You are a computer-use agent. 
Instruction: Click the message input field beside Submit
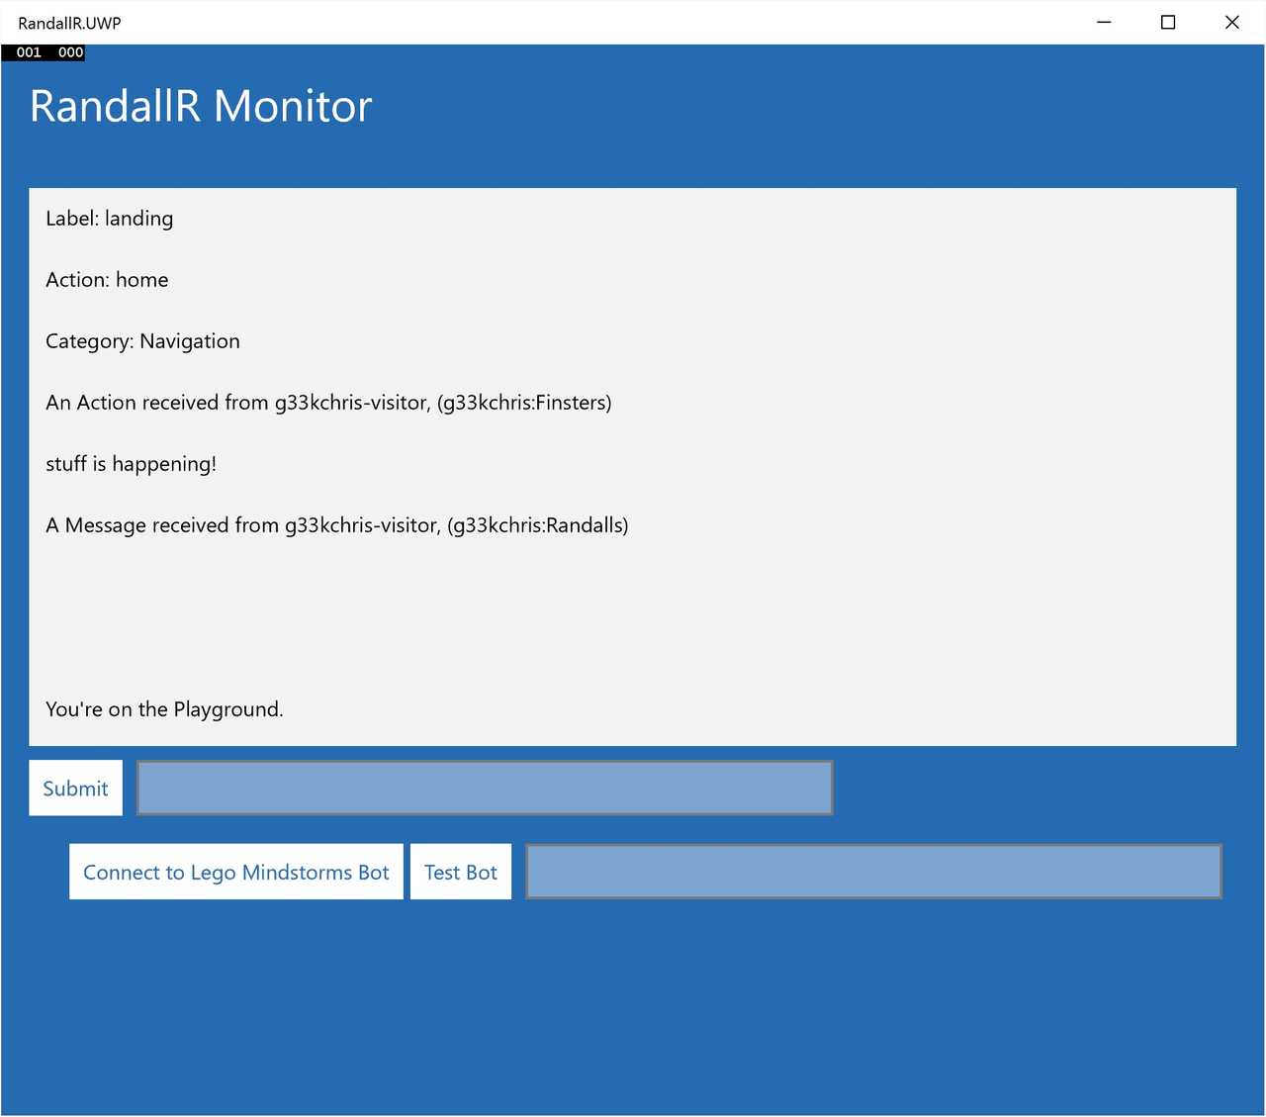[485, 788]
